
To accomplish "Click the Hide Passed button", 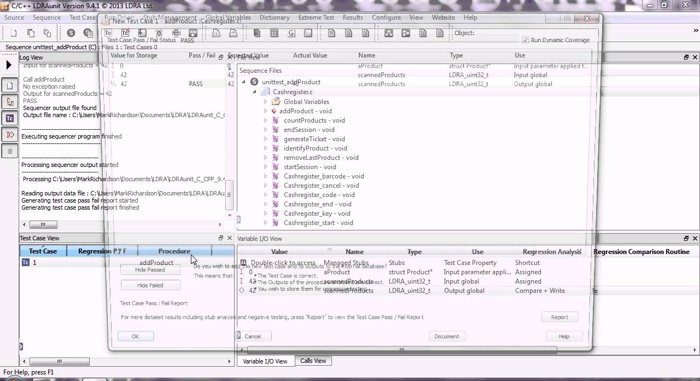I will click(x=150, y=270).
